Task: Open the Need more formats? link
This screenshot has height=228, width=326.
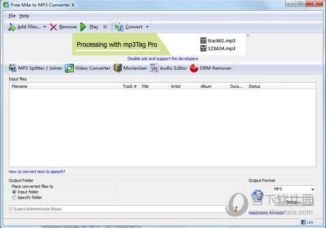Action: [x=266, y=213]
